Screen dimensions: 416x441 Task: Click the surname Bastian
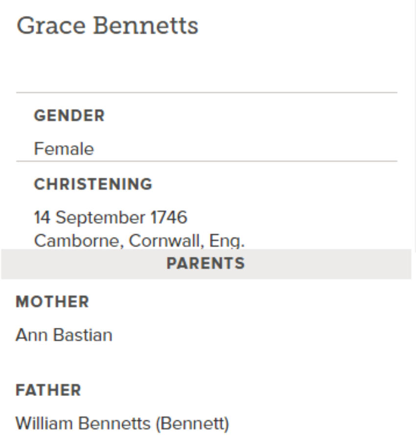click(83, 335)
